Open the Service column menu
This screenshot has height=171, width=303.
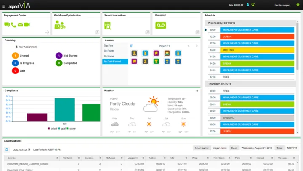(x=57, y=158)
